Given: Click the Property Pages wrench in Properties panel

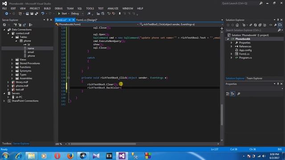Looking at the screenshot, I should [x=239, y=94].
